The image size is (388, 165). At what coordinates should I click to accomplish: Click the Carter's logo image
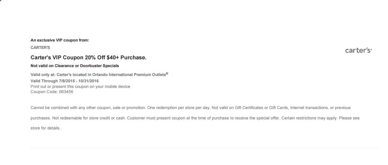click(x=358, y=50)
